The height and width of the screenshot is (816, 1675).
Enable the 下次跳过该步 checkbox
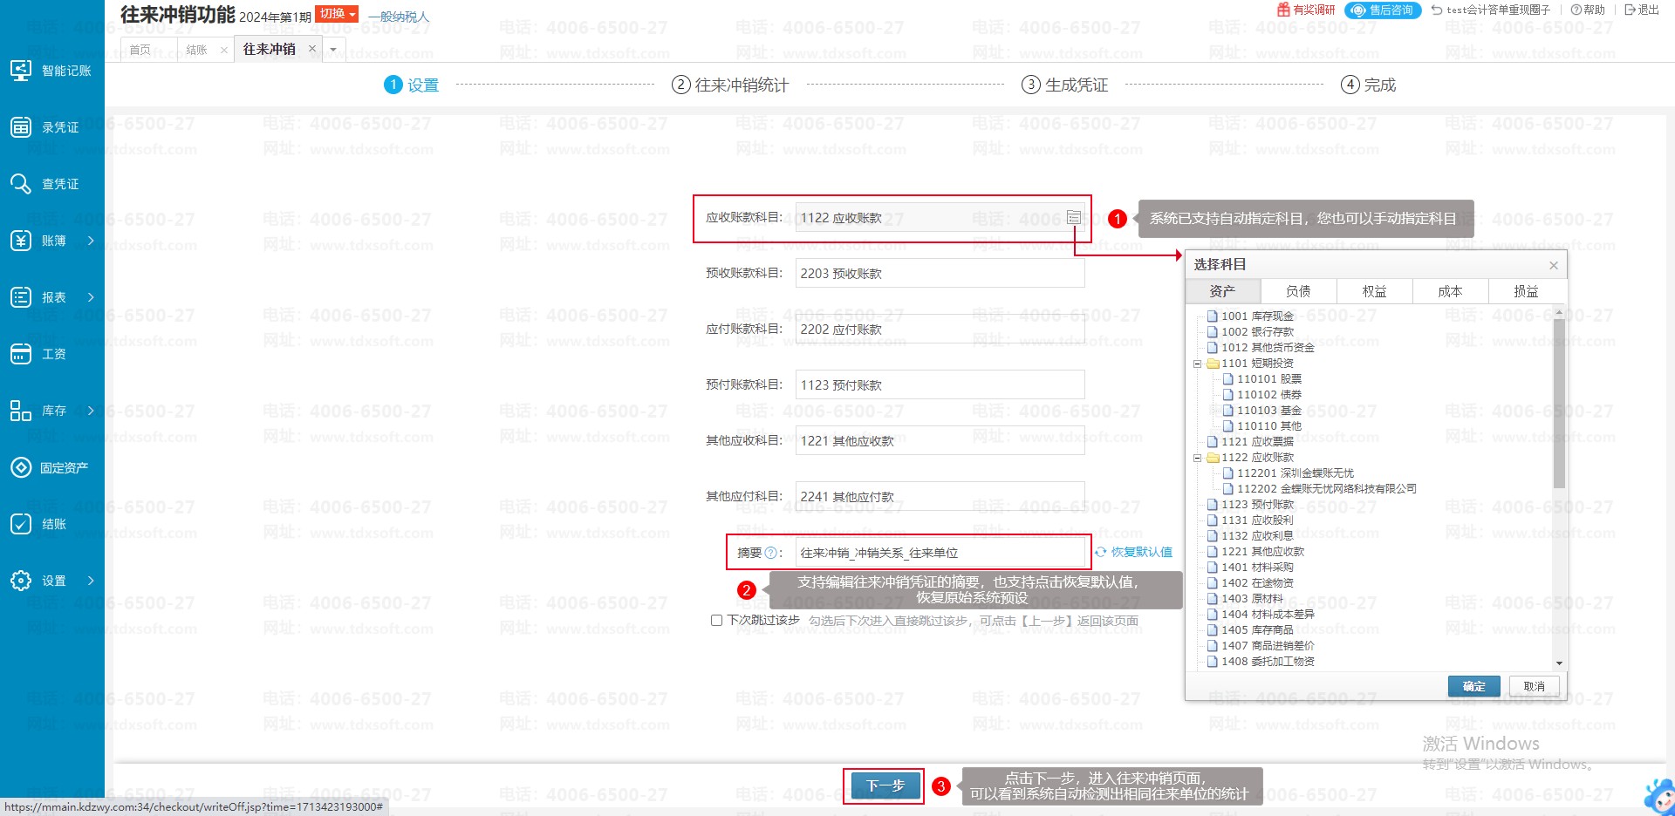click(716, 621)
